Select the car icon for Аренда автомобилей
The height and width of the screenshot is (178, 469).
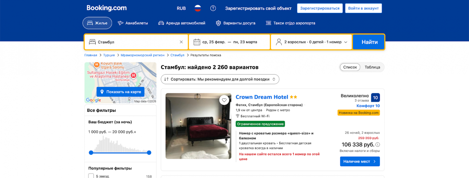click(161, 23)
